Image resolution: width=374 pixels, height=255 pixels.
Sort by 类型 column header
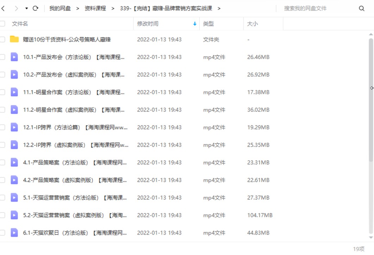tap(208, 24)
